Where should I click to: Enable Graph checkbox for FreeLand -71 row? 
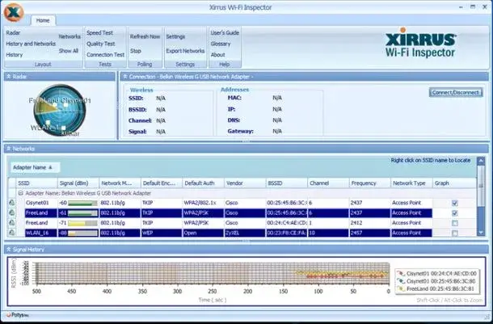pos(455,223)
